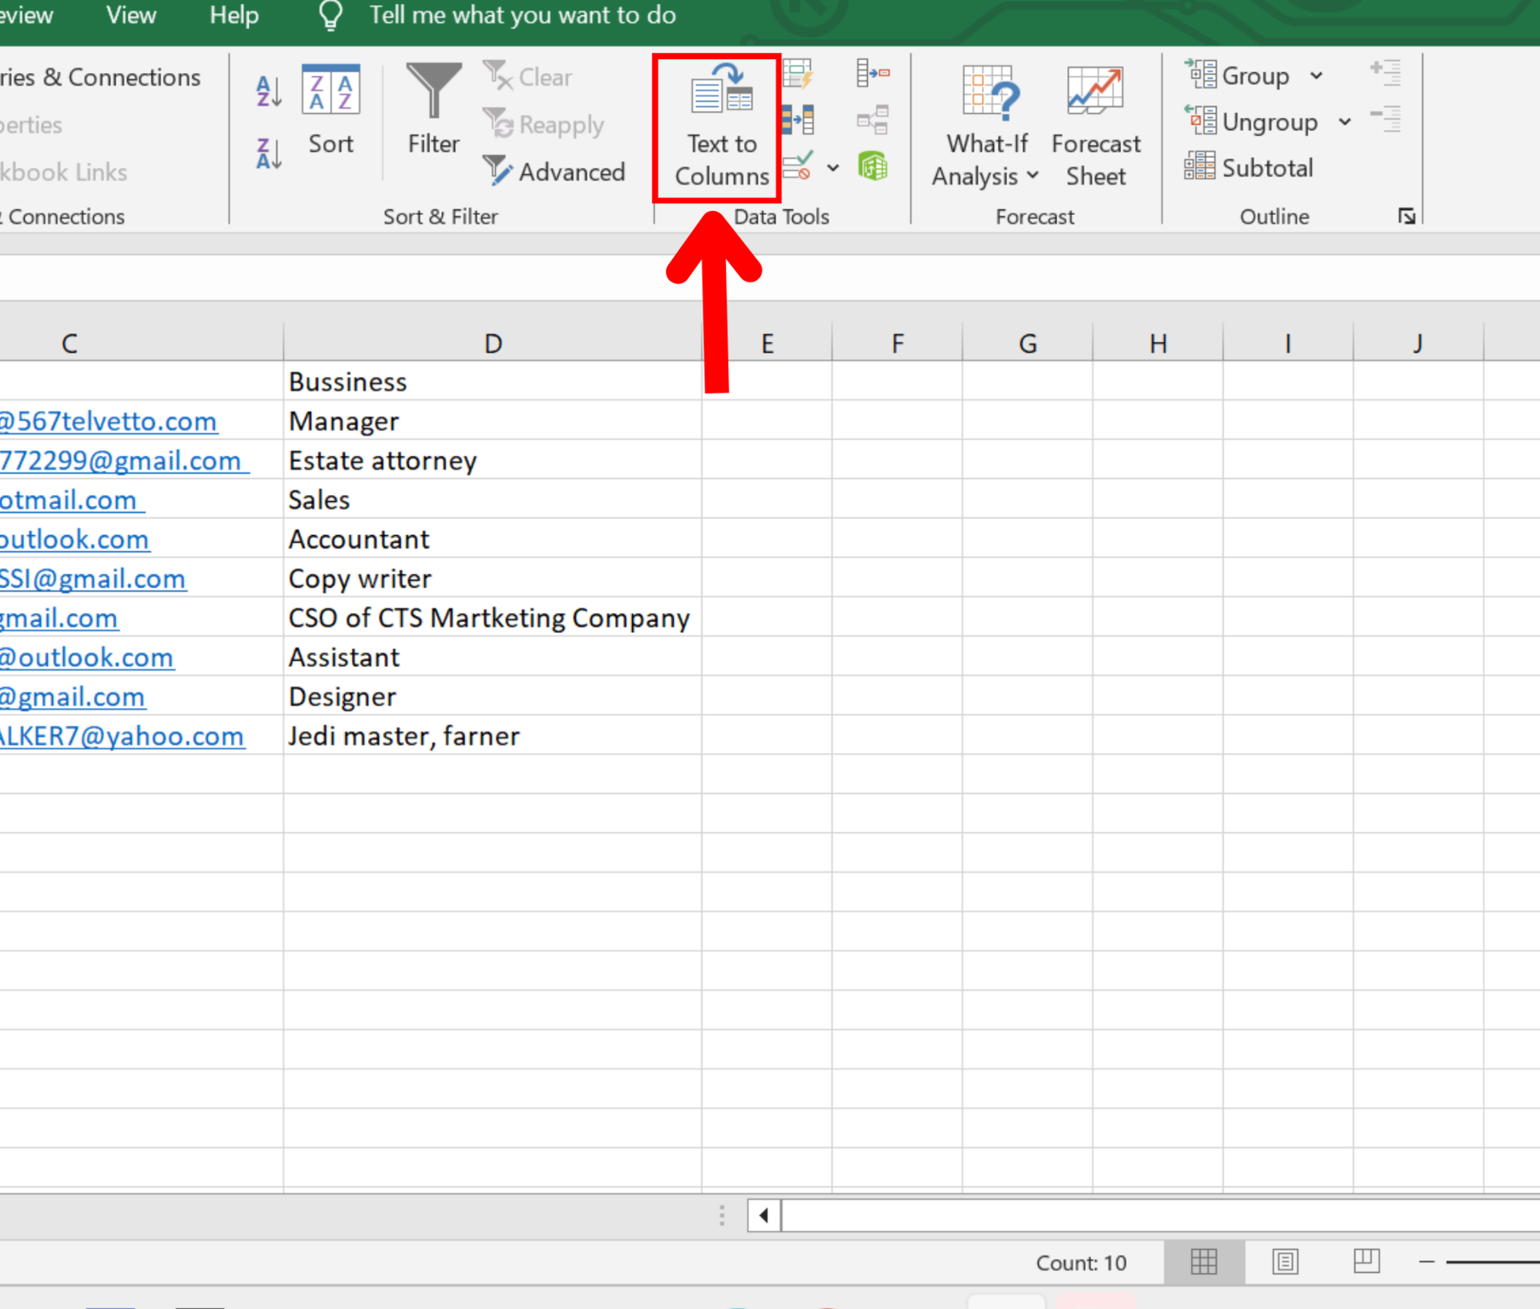Click the Text to Columns button
Screen dimensions: 1540x1309
pyautogui.click(x=720, y=128)
